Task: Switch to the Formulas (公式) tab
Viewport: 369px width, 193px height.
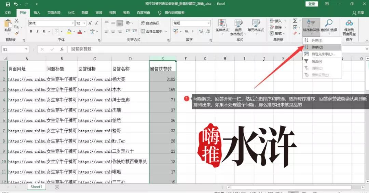Action: 71,13
